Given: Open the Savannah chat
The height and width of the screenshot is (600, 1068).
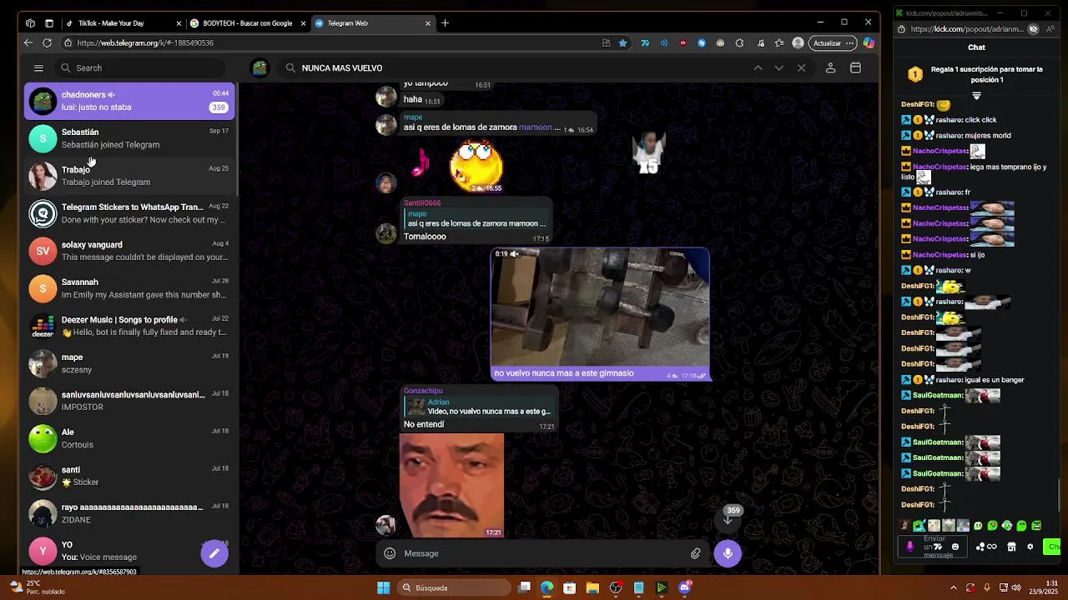Looking at the screenshot, I should [129, 288].
